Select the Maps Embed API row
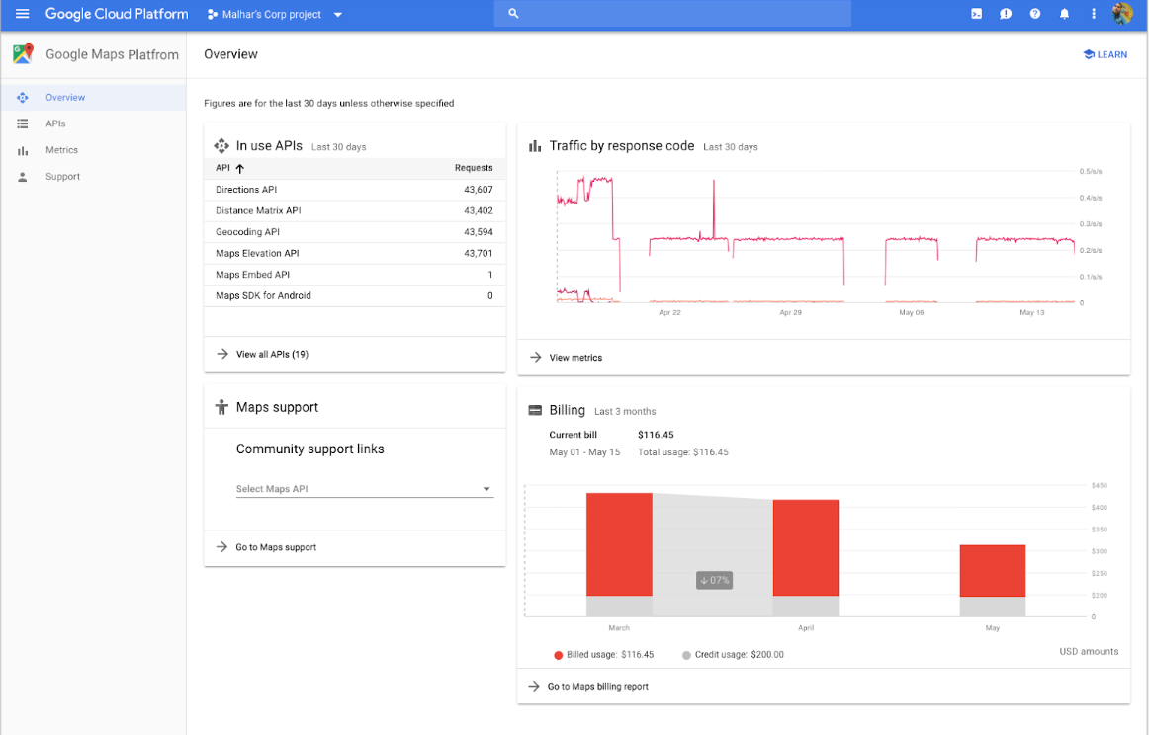Screen dimensions: 1149x735 355,275
